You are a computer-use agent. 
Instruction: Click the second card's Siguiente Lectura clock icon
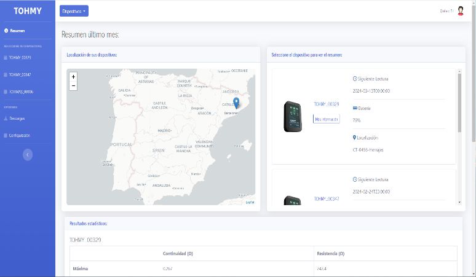[x=355, y=179]
